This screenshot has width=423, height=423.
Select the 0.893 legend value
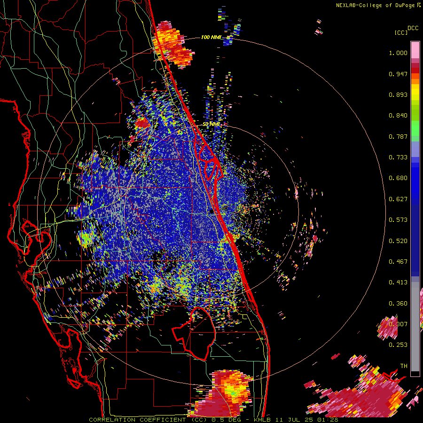tap(398, 94)
